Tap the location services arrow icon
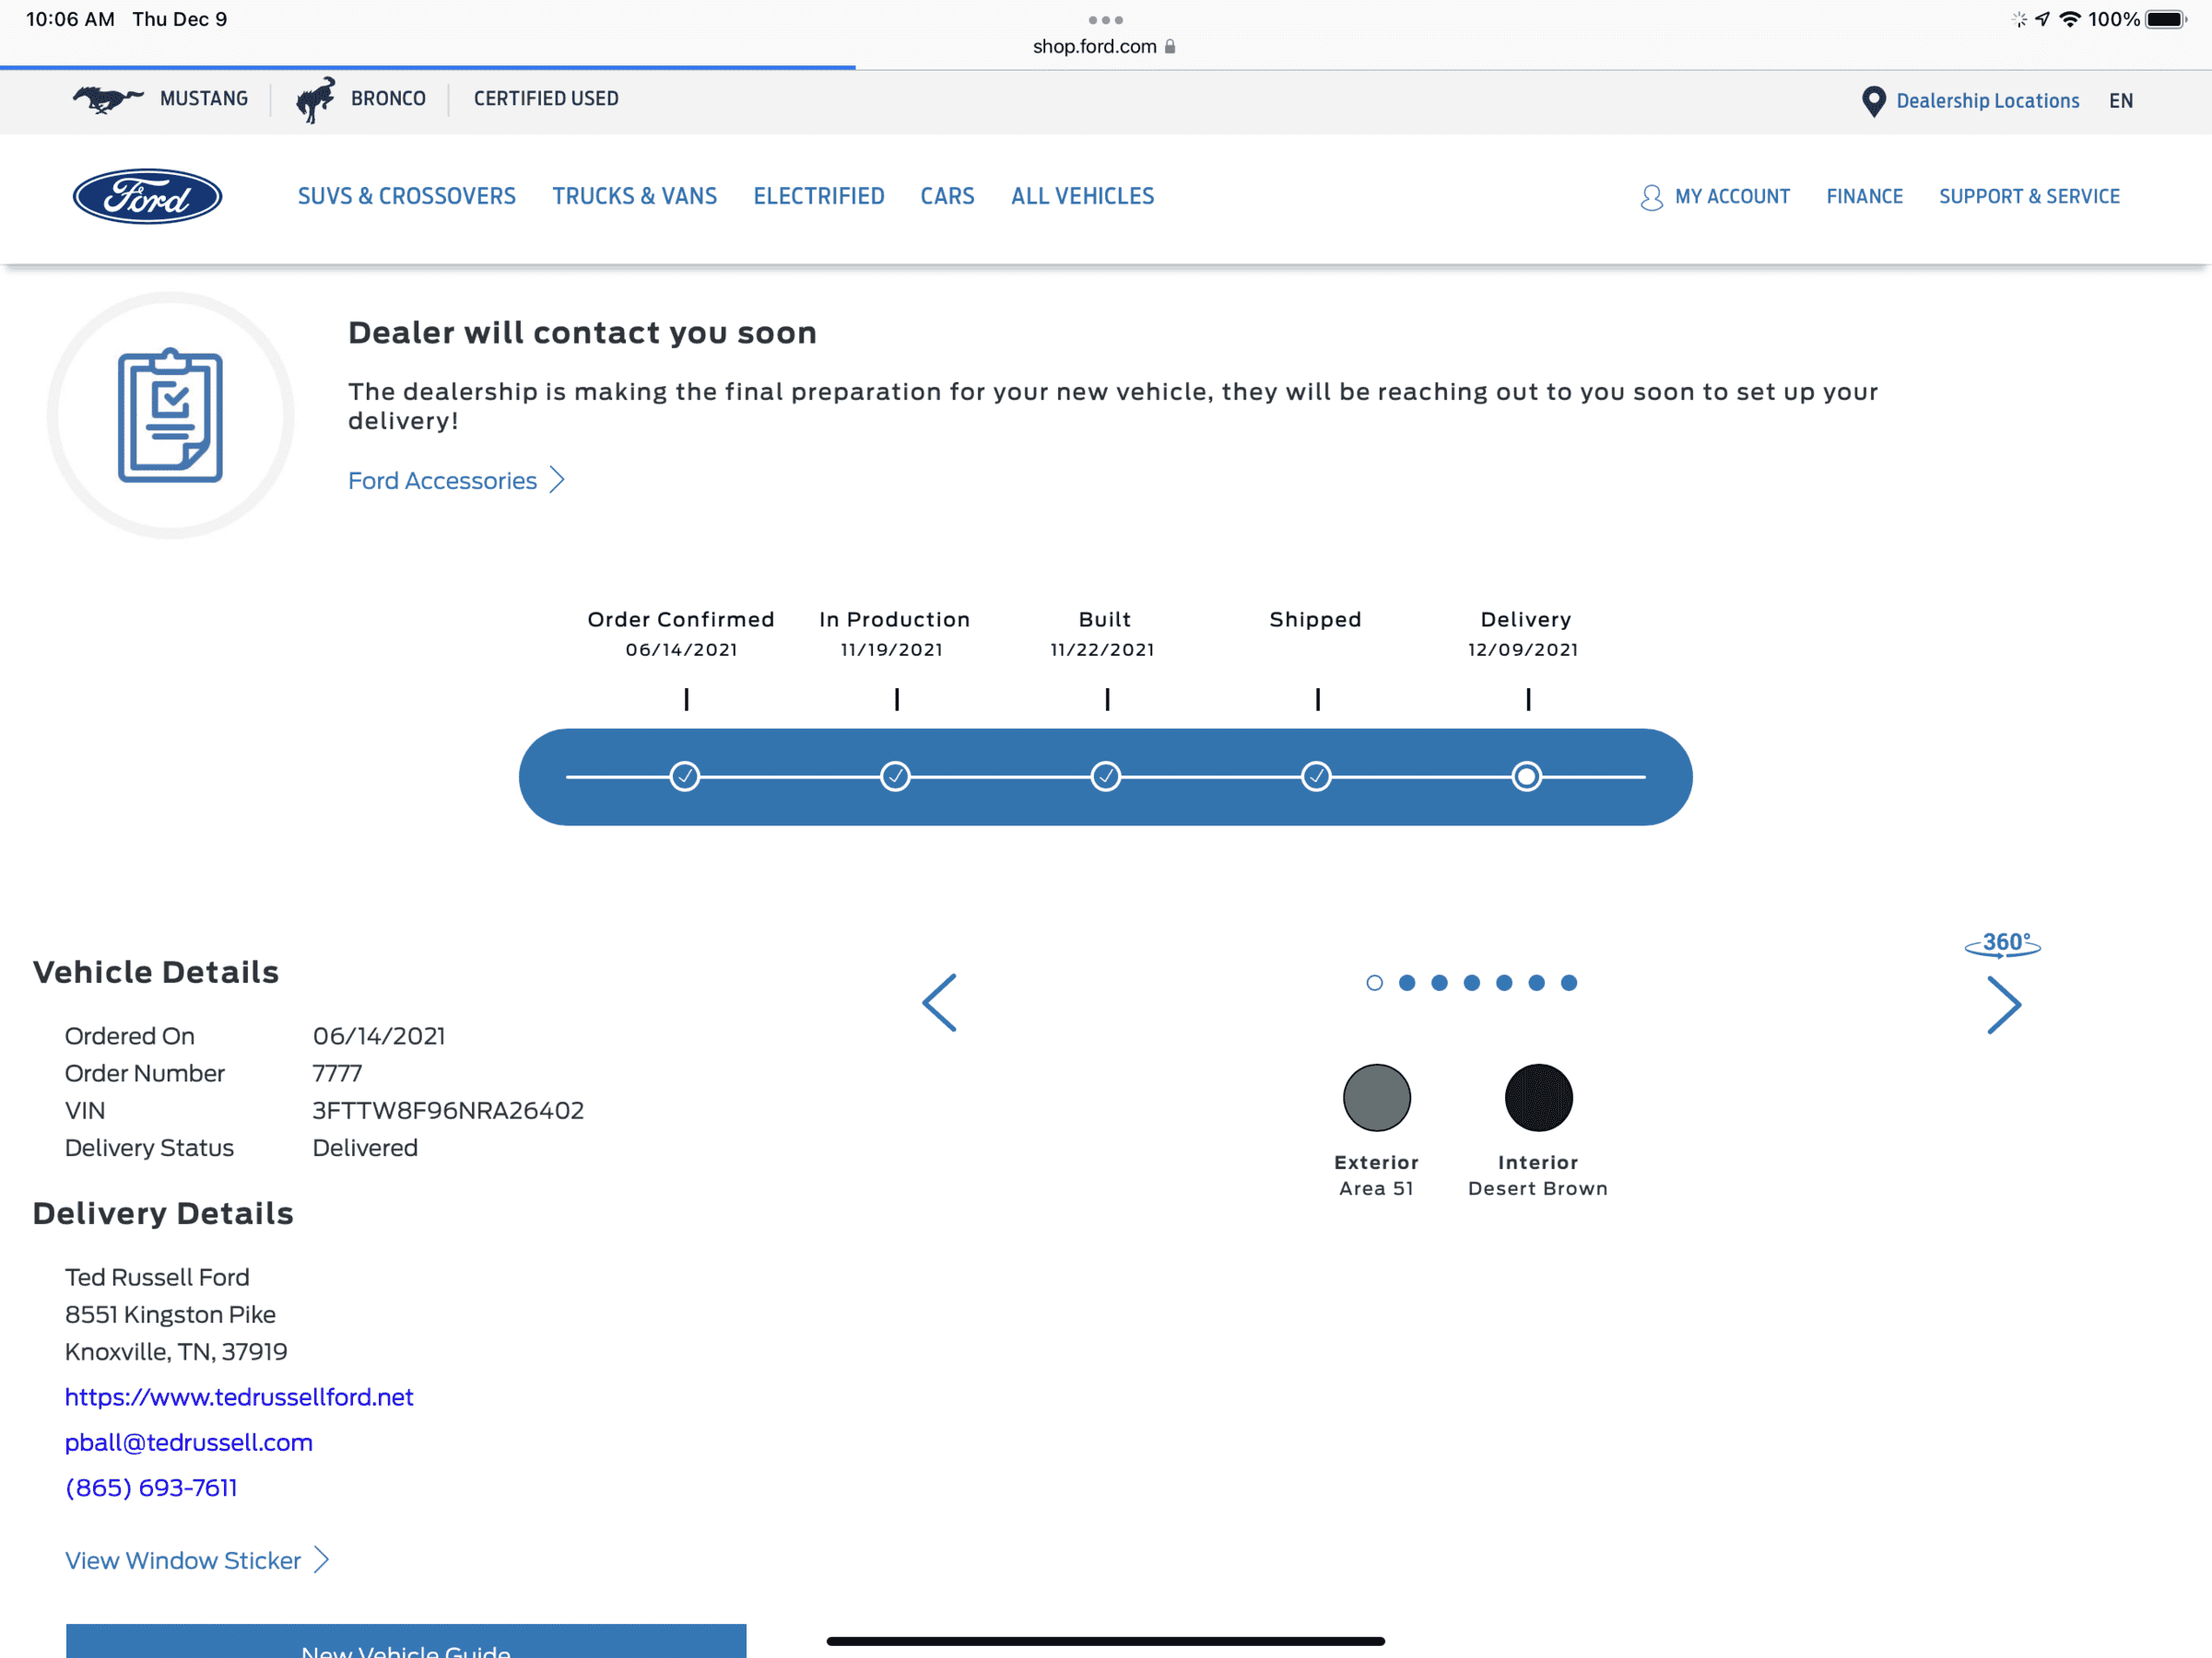The image size is (2212, 1658). pos(2042,19)
